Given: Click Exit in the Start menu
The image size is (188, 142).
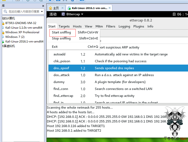Looking at the screenshot, I should coord(55,47).
